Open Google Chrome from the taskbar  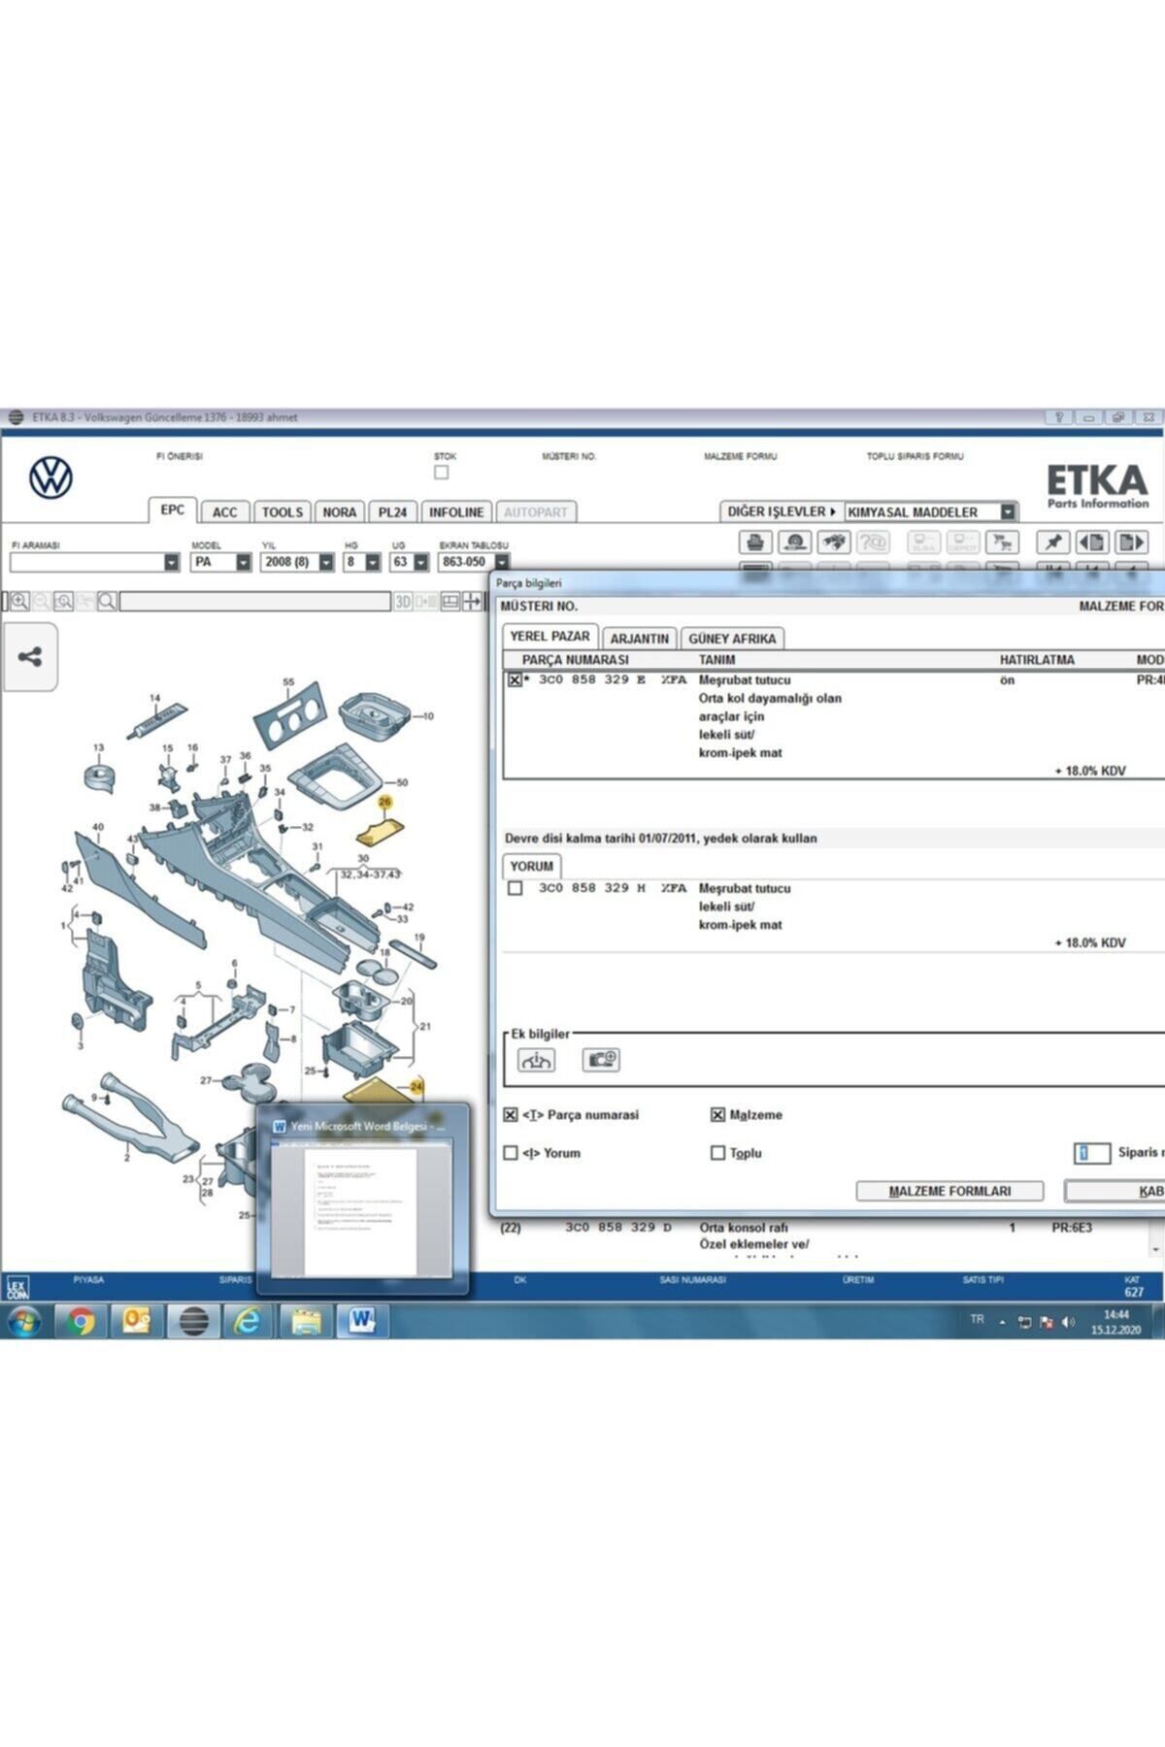tap(82, 1321)
